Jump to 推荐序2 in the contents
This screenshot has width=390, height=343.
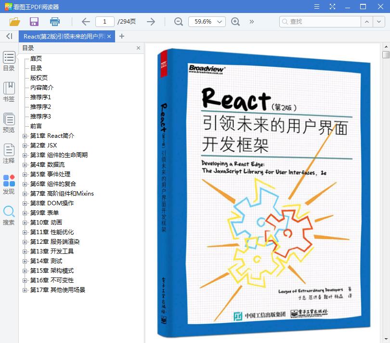(40, 107)
